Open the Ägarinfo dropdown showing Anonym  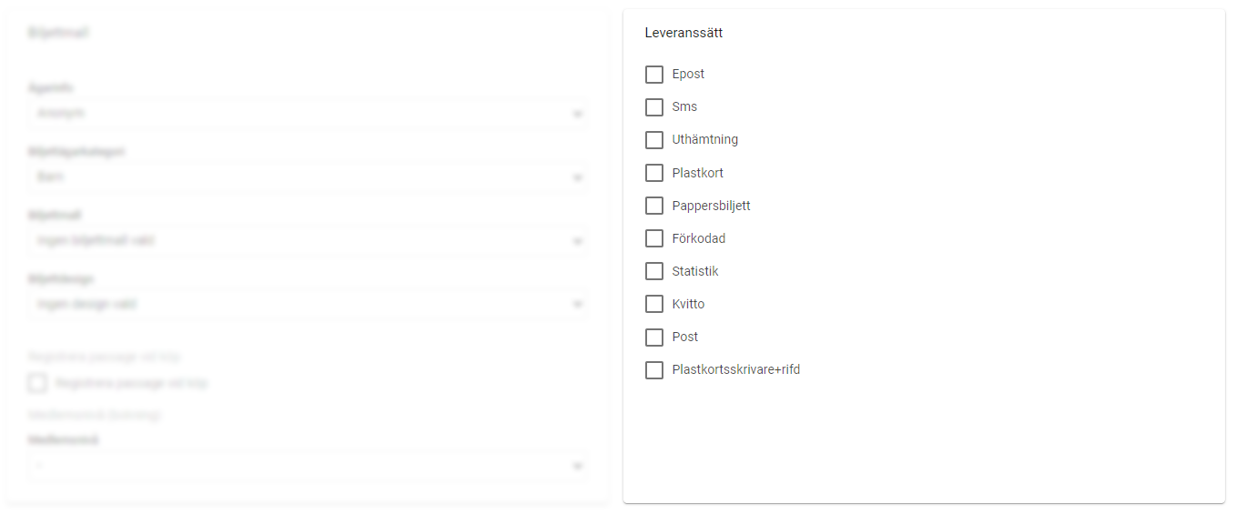(306, 114)
